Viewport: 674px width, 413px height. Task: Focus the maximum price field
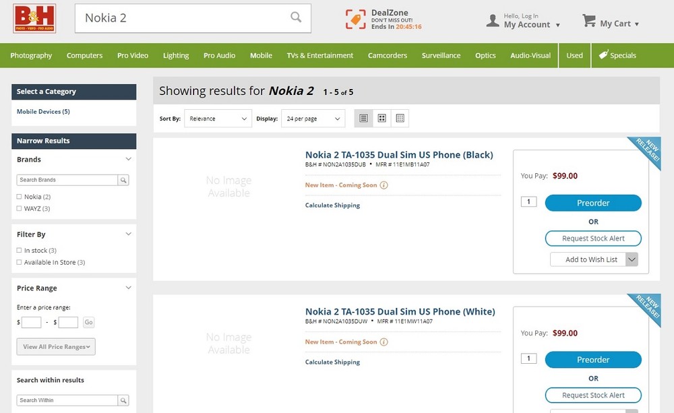tap(68, 322)
